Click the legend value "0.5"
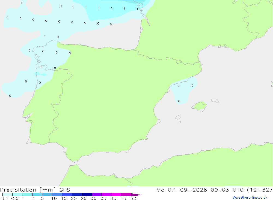273x200 pixels. (15, 198)
